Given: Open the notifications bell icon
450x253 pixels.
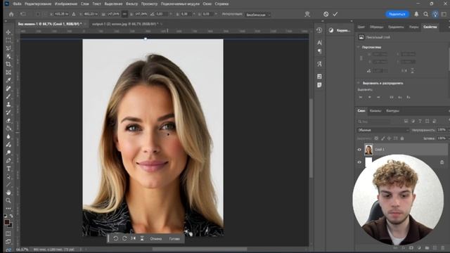Looking at the screenshot, I should [416, 14].
